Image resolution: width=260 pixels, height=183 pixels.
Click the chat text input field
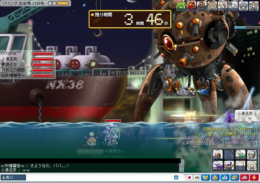click(x=99, y=177)
